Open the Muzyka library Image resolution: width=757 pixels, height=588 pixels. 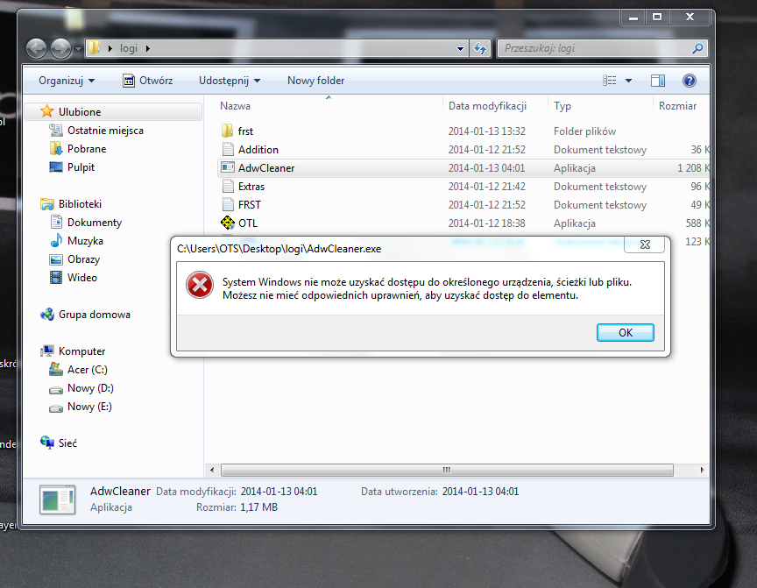click(x=77, y=240)
